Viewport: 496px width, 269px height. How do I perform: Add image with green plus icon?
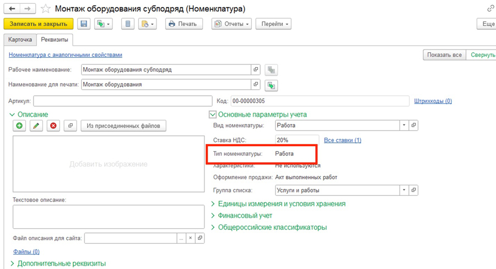(19, 126)
